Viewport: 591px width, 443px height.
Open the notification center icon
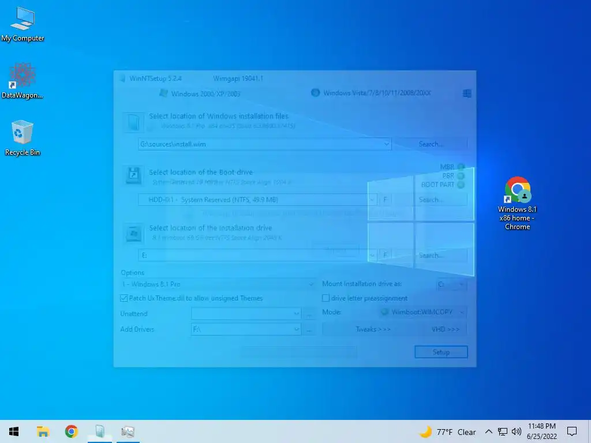(572, 431)
